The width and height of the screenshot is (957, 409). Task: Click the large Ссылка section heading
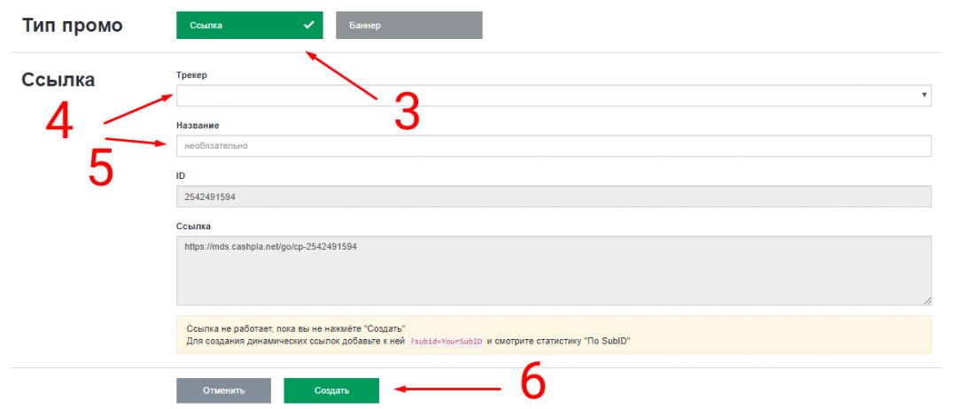click(58, 80)
